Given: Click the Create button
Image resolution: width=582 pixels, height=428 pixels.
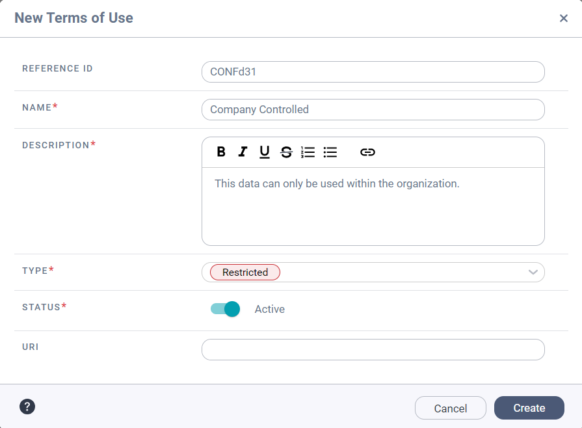Looking at the screenshot, I should click(x=529, y=408).
